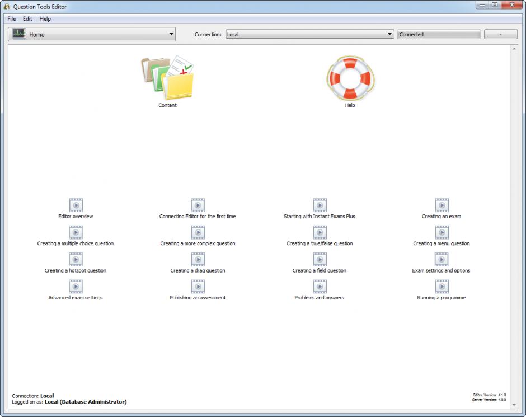The width and height of the screenshot is (526, 417).
Task: Play Creating a true/false question video
Action: (320, 232)
